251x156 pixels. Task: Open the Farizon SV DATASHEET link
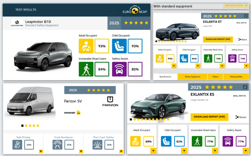[x=70, y=113]
